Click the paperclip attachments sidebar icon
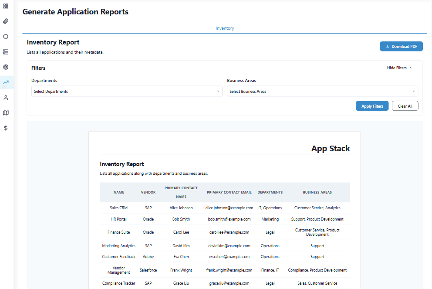 pos(6,21)
